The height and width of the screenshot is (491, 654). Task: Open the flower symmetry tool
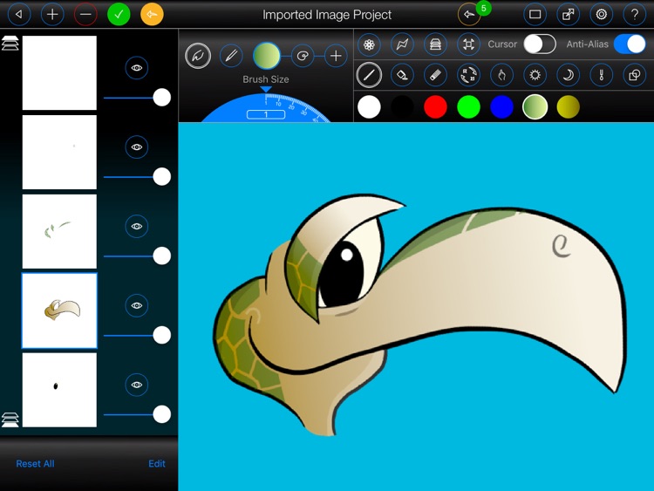[x=369, y=44]
